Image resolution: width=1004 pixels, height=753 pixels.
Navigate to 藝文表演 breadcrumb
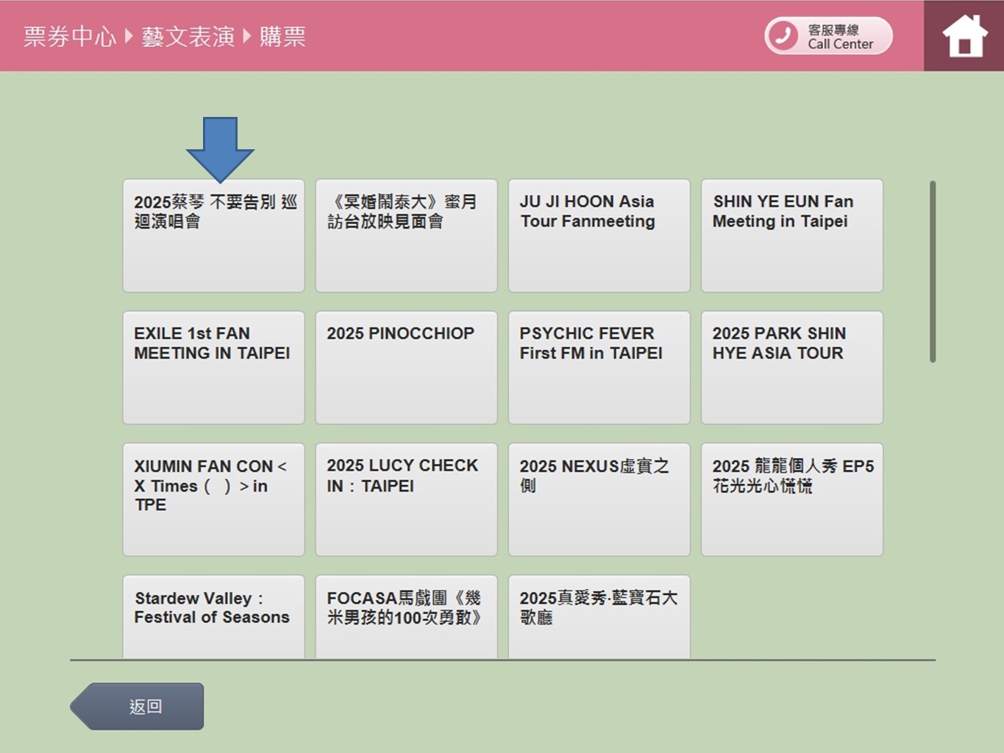[188, 36]
